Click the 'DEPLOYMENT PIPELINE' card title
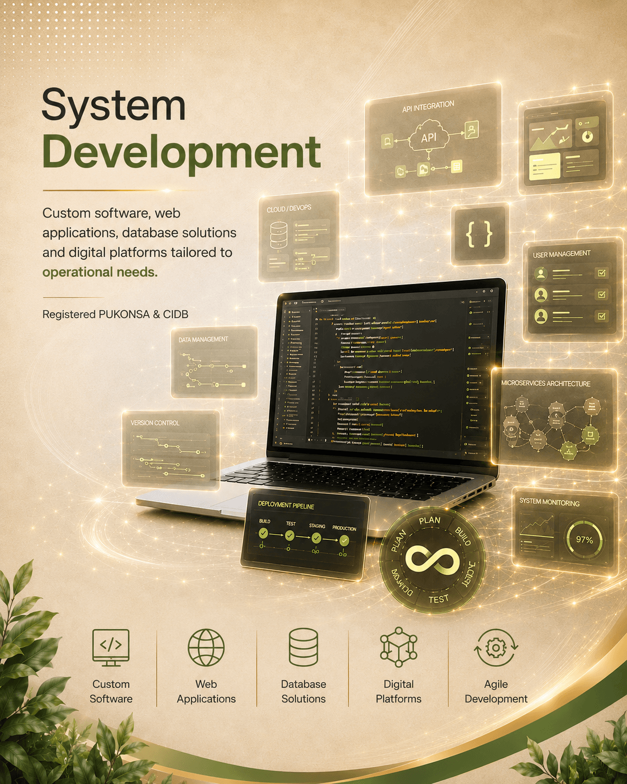This screenshot has height=784, width=627. tap(286, 505)
